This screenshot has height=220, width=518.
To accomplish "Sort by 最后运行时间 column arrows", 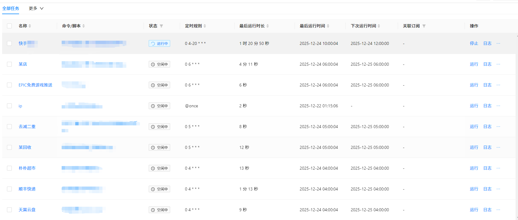I will coord(328,26).
